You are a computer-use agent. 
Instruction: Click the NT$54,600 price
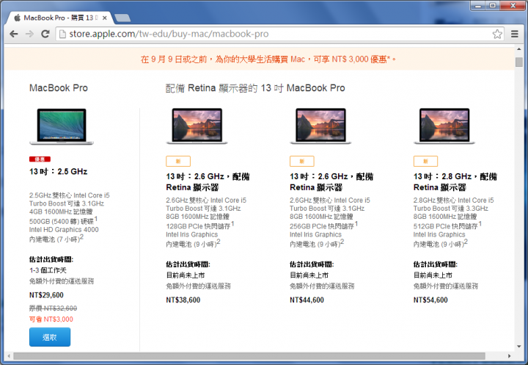point(430,300)
